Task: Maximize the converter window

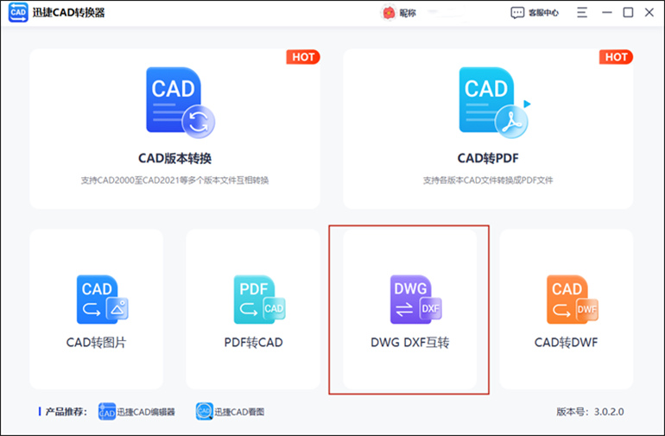Action: (628, 12)
